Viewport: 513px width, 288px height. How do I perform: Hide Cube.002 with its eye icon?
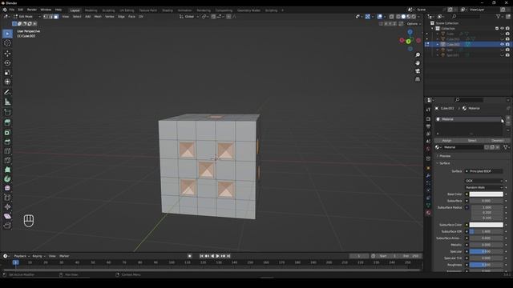[503, 45]
